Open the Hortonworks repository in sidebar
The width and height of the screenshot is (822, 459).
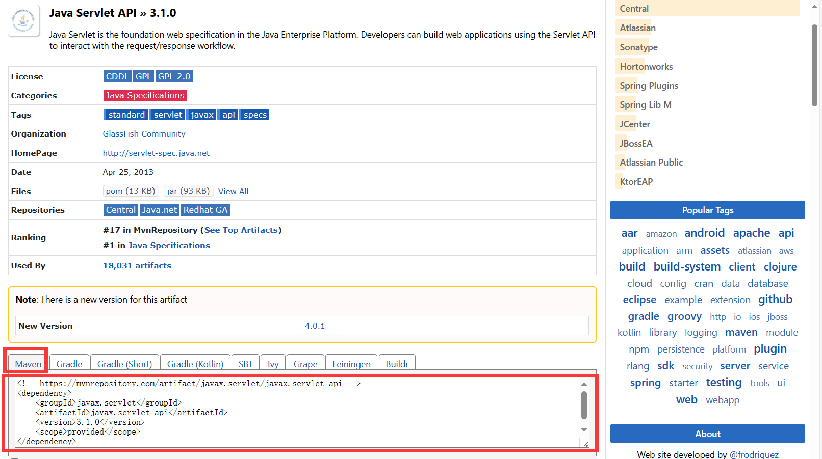pos(646,67)
